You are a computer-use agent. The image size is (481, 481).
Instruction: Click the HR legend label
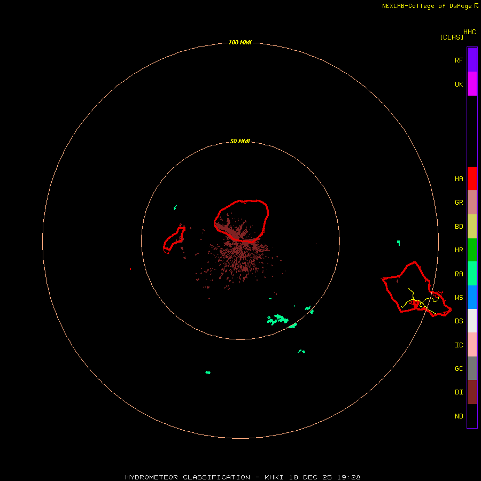click(459, 250)
